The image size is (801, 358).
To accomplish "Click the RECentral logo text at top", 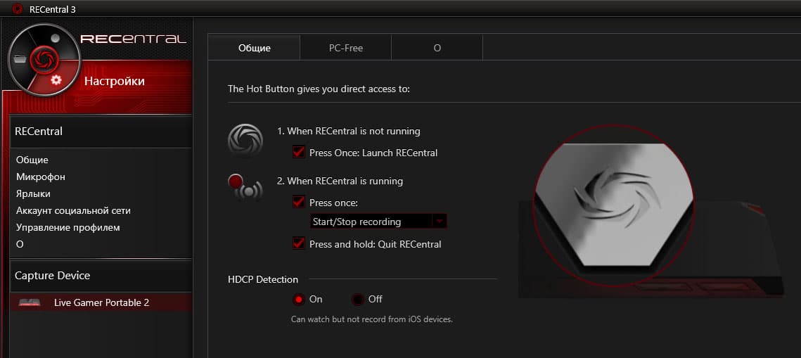I will [134, 39].
